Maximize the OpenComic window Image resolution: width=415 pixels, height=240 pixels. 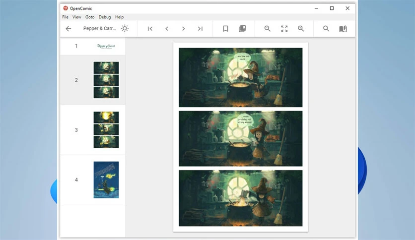332,8
